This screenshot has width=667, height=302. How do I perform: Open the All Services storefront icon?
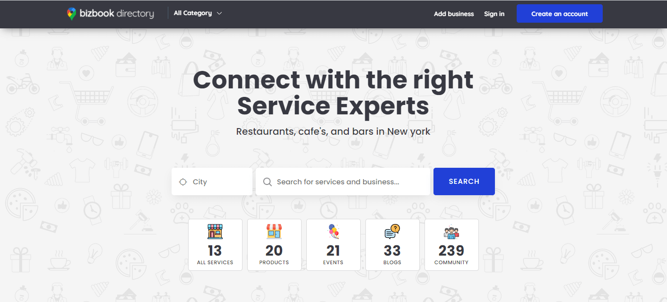[x=215, y=232]
